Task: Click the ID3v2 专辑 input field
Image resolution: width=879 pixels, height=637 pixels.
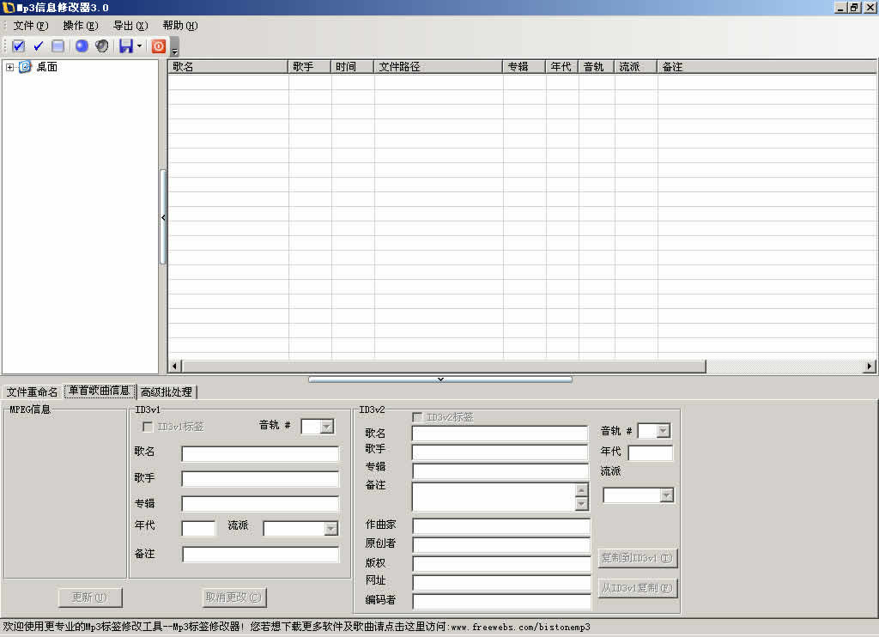Action: [x=500, y=471]
